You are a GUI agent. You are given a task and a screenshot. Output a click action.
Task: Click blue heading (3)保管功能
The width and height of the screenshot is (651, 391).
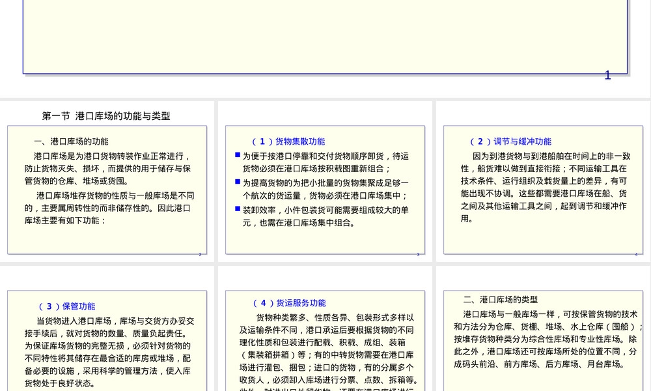coord(66,307)
